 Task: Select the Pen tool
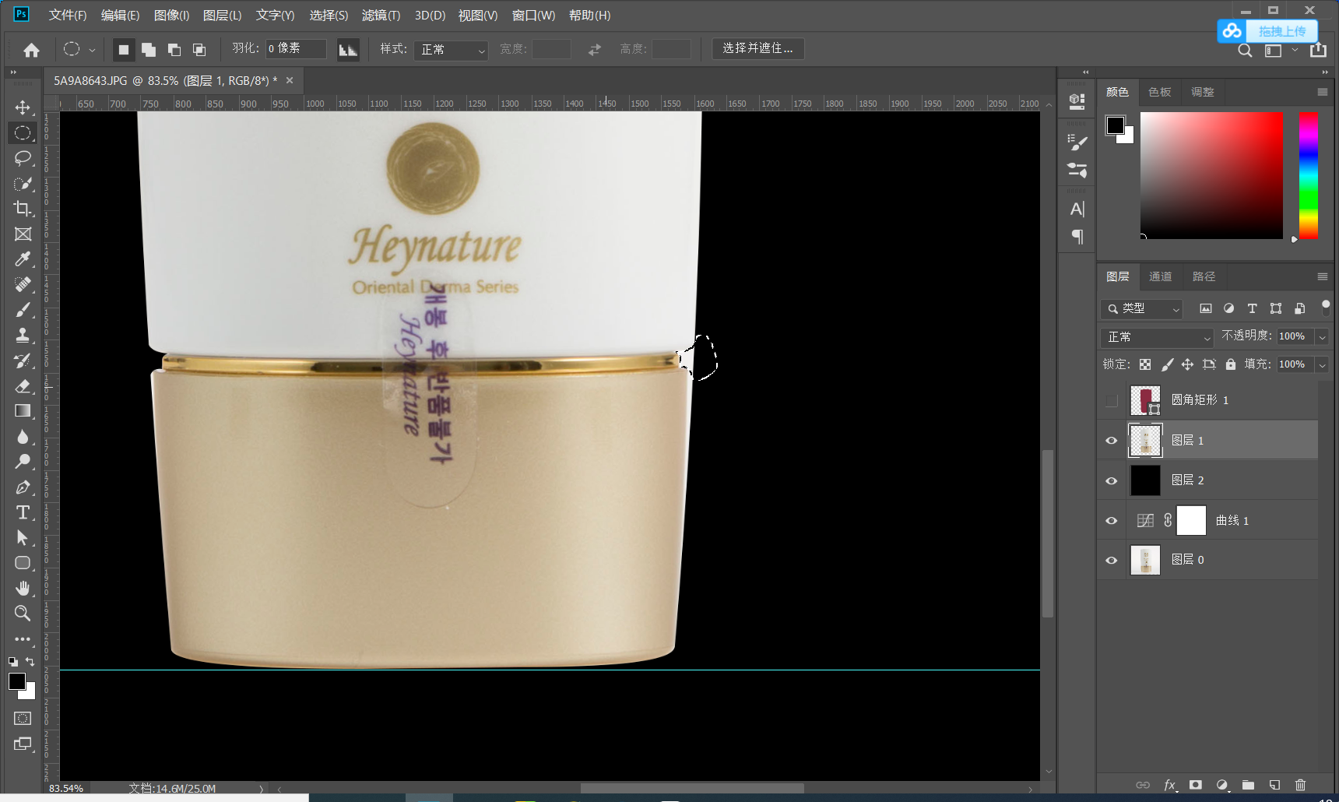tap(23, 487)
